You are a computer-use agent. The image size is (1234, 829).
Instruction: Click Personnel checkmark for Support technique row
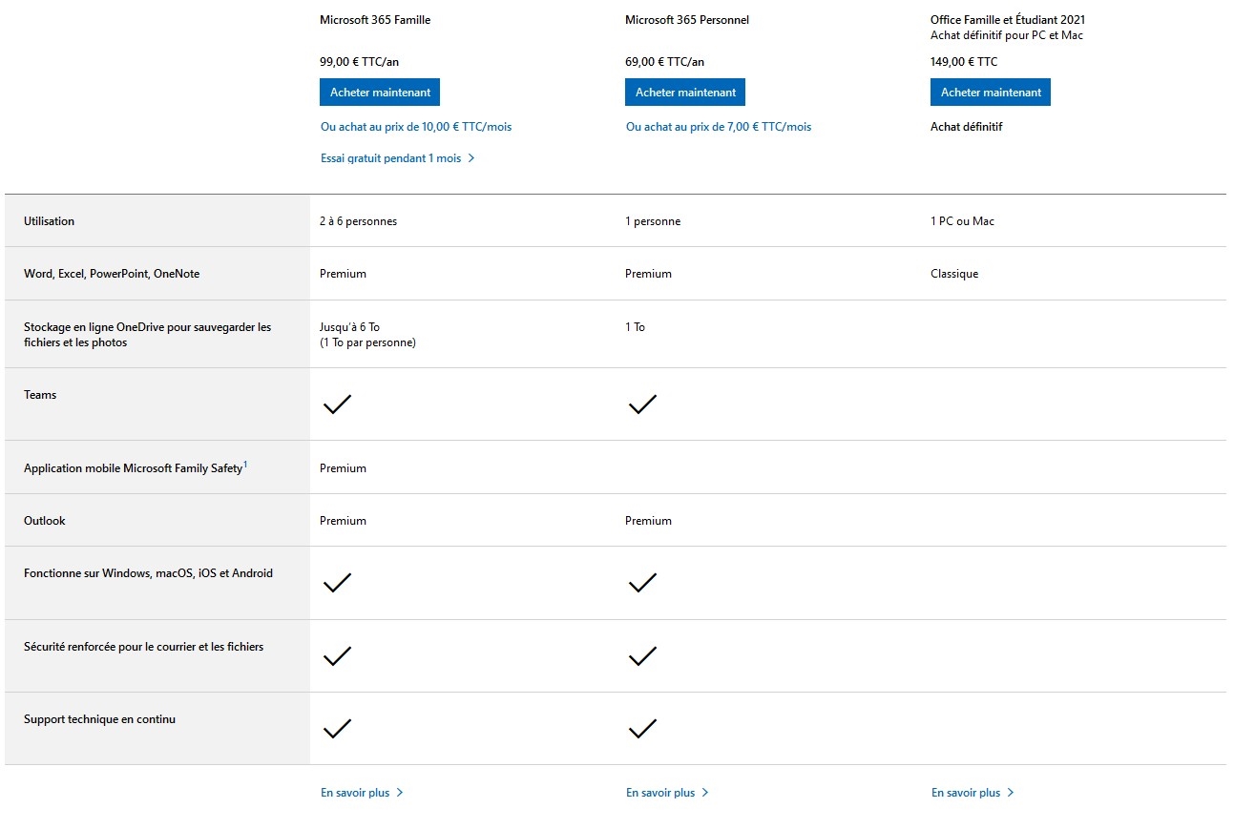tap(642, 729)
